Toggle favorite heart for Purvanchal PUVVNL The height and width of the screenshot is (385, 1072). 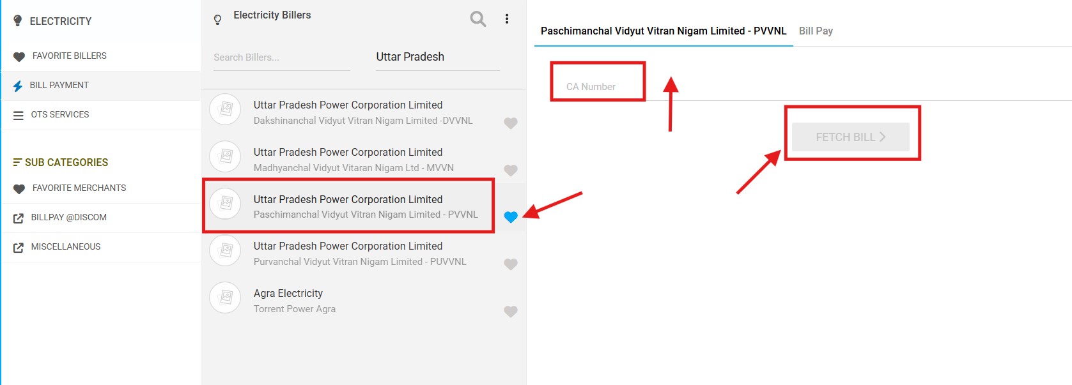pos(510,264)
